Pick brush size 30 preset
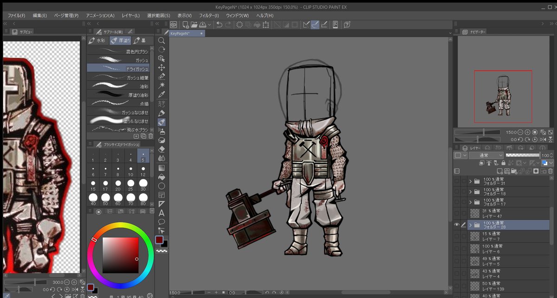This screenshot has width=557, height=298. 143,186
